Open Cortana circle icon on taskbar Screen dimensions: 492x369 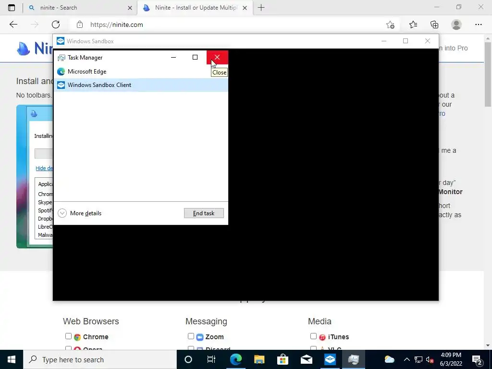click(x=188, y=359)
